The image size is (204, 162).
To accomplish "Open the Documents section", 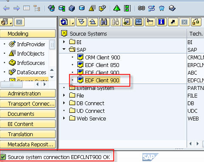I will (x=28, y=114).
